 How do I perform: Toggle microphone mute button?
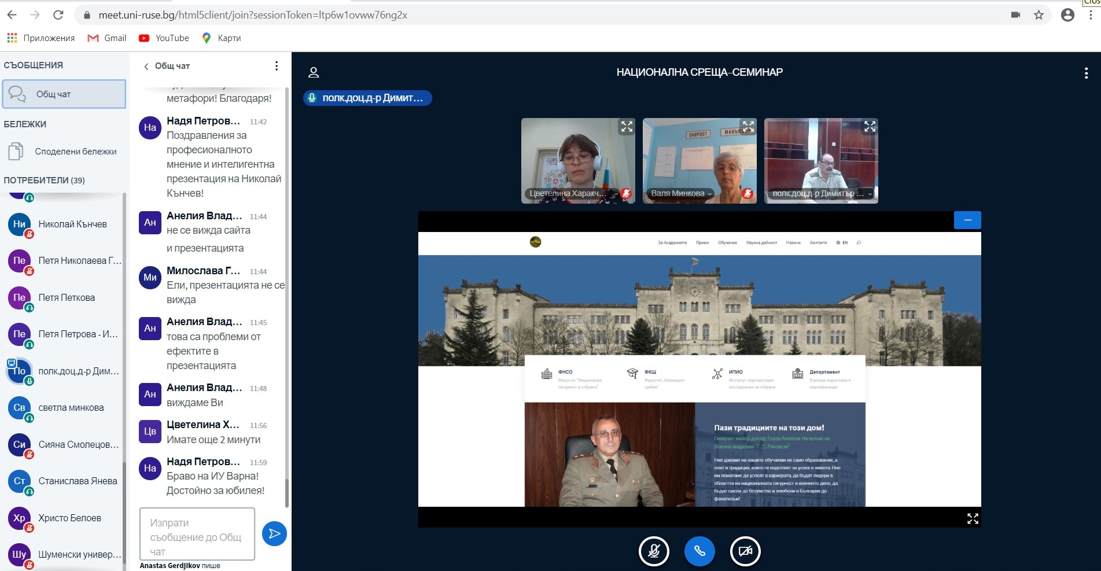click(654, 551)
